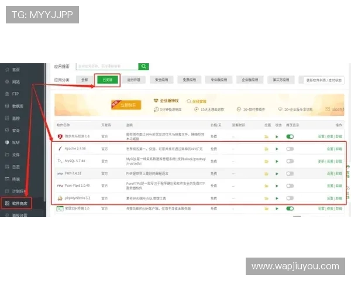Viewport: 351px width, 281px height.
Task: Select the 专业版应用 category tab
Action: pyautogui.click(x=219, y=80)
